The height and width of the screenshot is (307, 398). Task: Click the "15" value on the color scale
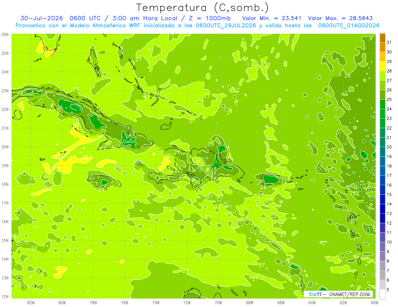coord(389,194)
